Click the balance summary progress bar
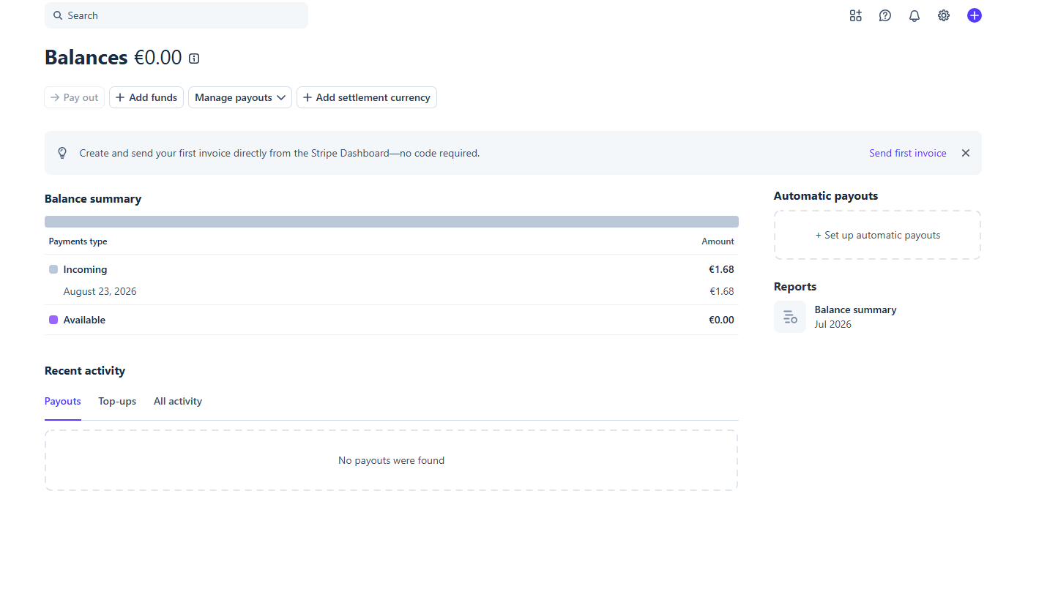1058x608 pixels. 392,222
